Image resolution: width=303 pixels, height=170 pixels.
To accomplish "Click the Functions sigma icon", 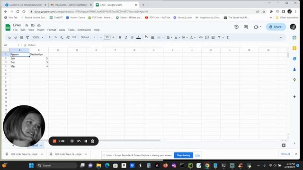I will (x=227, y=37).
